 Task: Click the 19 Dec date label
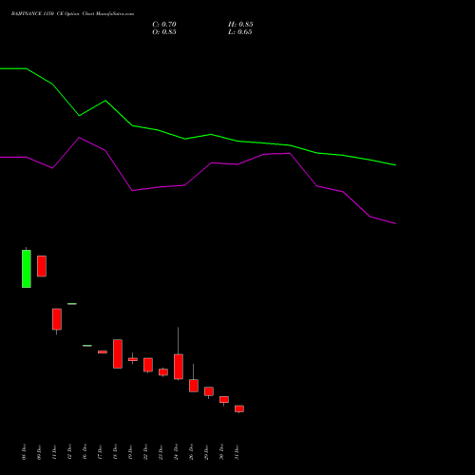[131, 452]
